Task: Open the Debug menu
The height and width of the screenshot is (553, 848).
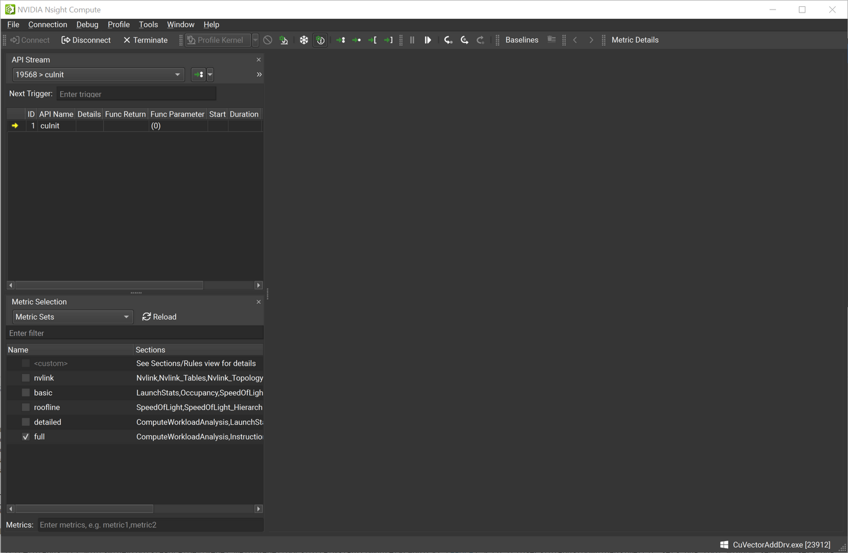Action: (88, 24)
